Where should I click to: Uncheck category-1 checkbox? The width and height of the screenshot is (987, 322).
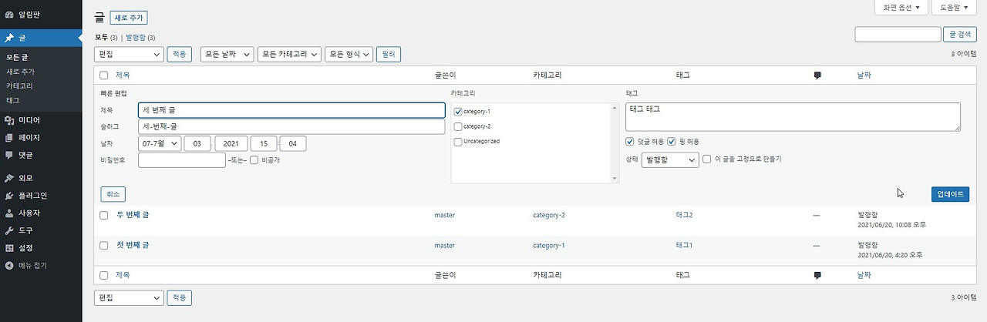459,111
